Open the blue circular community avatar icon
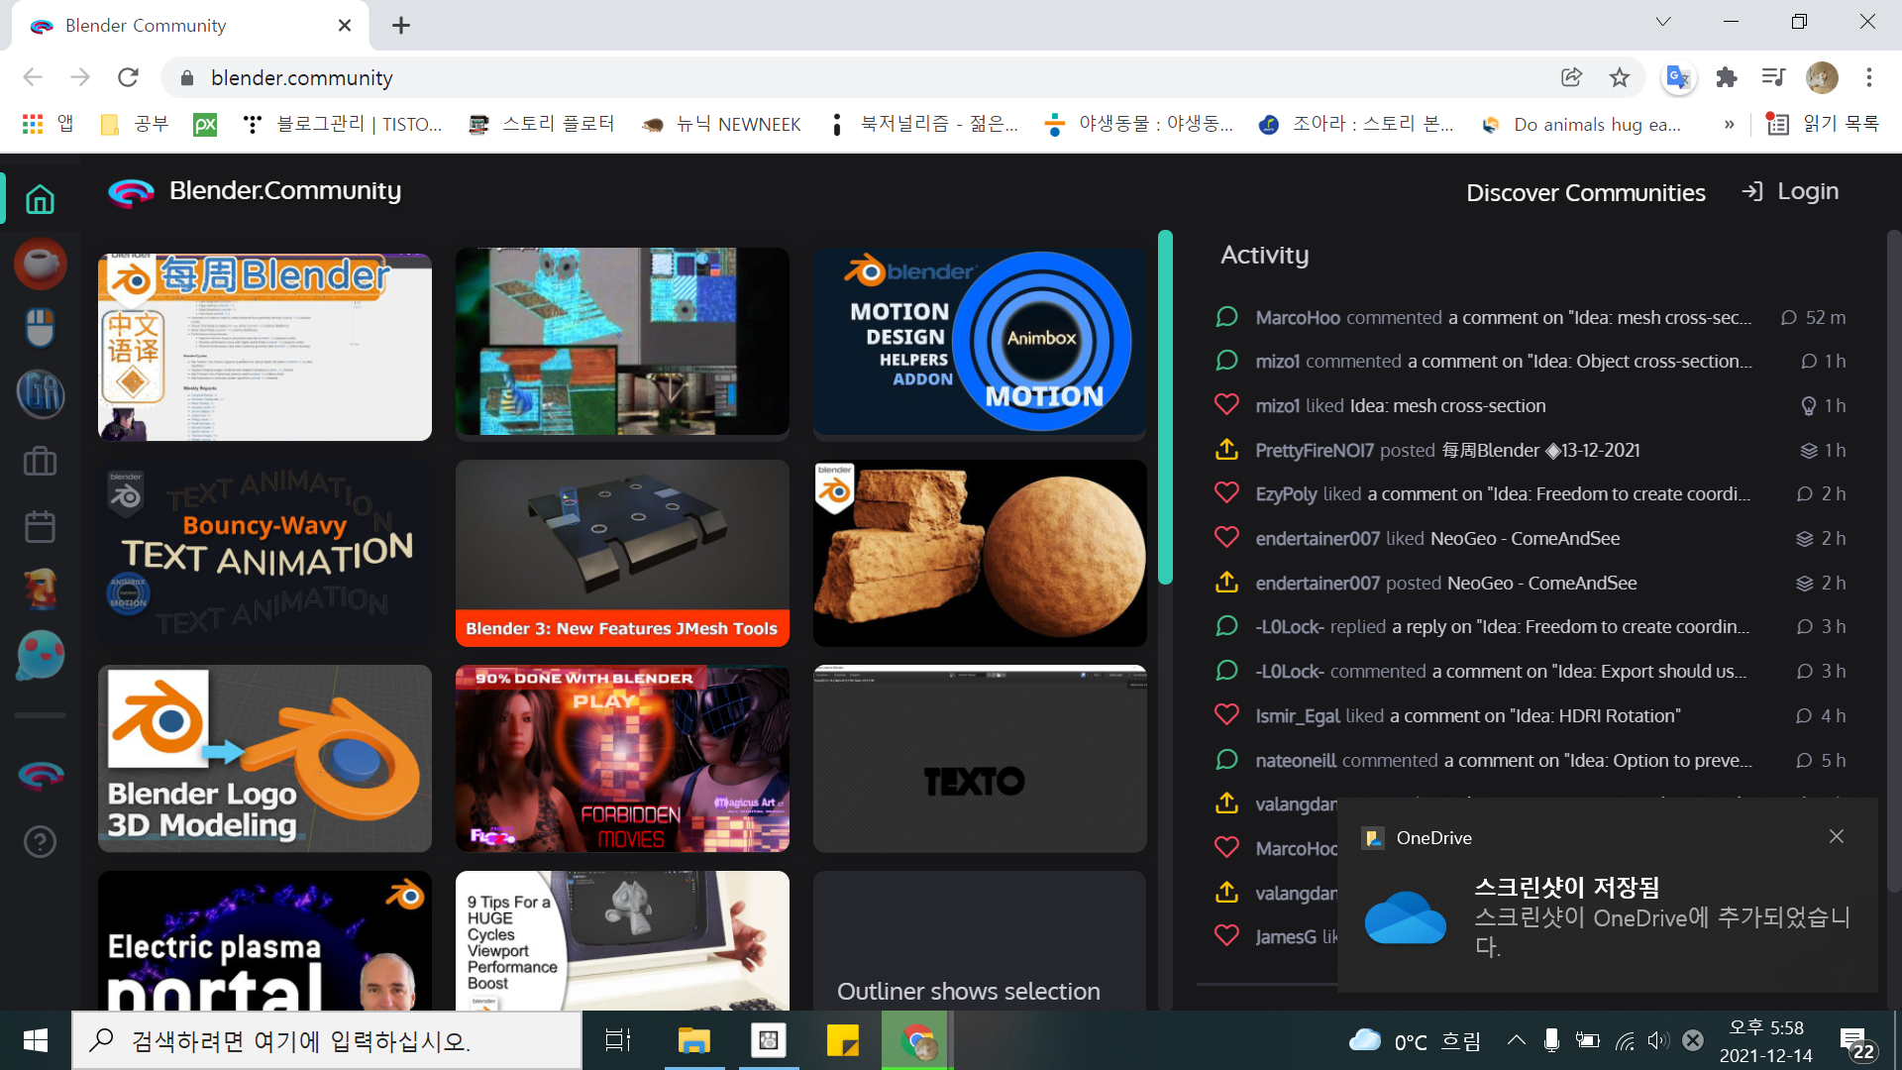Screen dimensions: 1902x1070 tap(40, 392)
